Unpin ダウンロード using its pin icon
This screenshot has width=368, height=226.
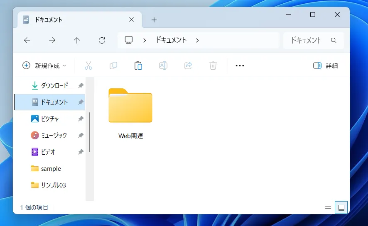(x=81, y=85)
